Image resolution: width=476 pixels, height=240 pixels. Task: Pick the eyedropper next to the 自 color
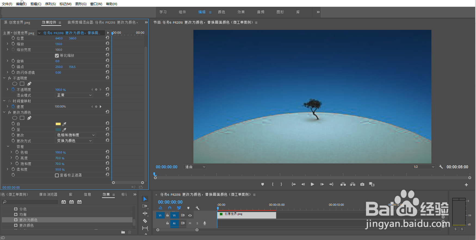(64, 124)
